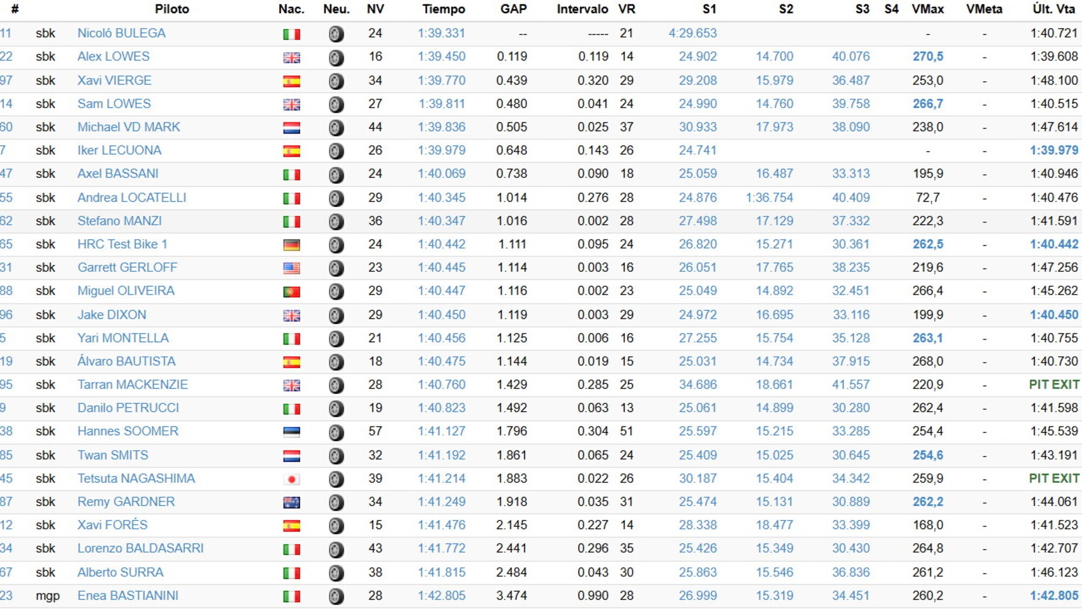Click the US flag beside Garrett GERLOFF
The width and height of the screenshot is (1082, 609).
click(292, 268)
